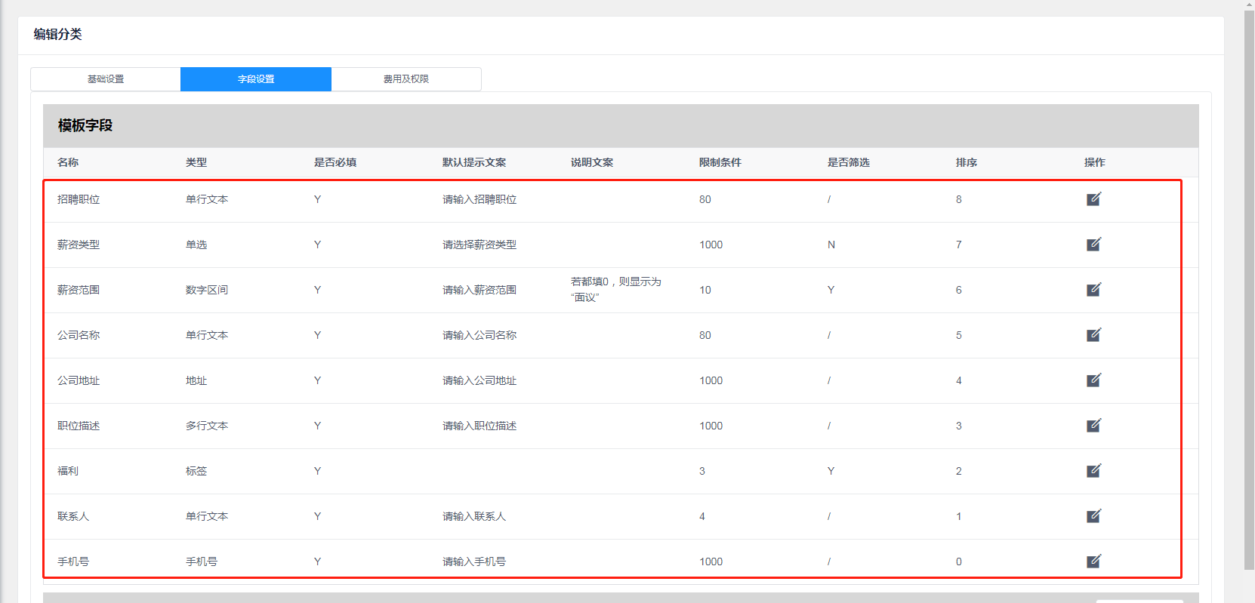This screenshot has width=1255, height=603.
Task: Click the edit icon for 联系人 row
Action: tap(1093, 516)
